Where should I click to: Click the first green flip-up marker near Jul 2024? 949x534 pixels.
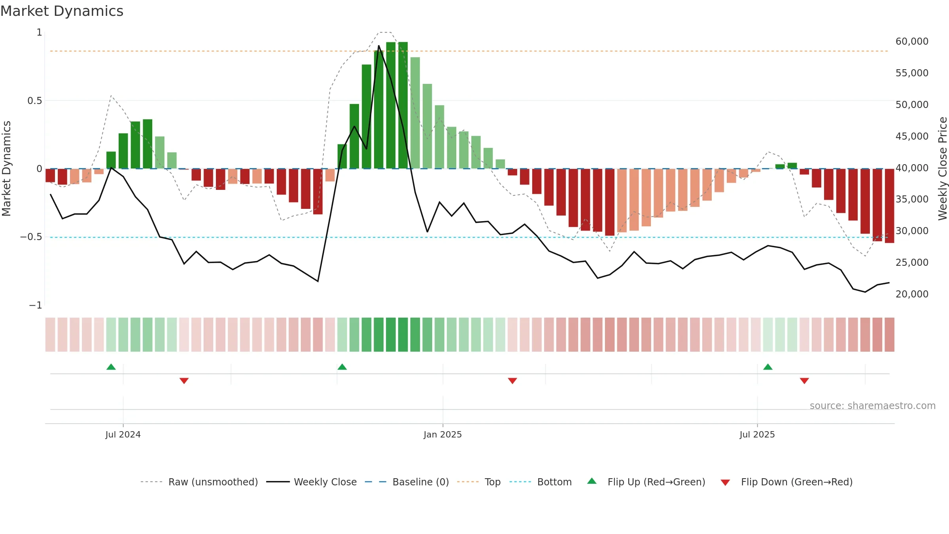click(x=111, y=367)
